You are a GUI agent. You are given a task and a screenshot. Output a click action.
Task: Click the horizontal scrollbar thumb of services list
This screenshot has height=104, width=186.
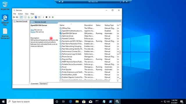(x=85, y=81)
